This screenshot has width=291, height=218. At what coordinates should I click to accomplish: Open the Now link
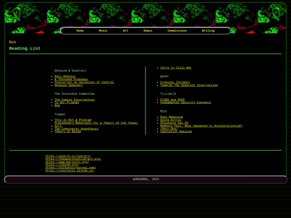[x=57, y=106]
